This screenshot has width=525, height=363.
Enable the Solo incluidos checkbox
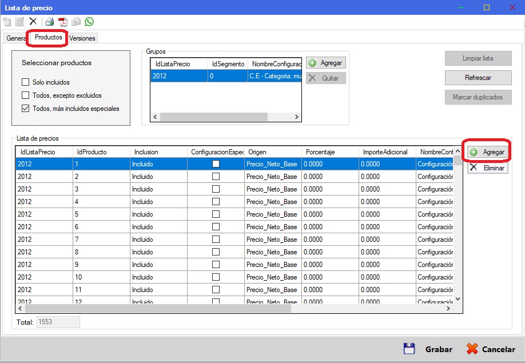(x=25, y=82)
